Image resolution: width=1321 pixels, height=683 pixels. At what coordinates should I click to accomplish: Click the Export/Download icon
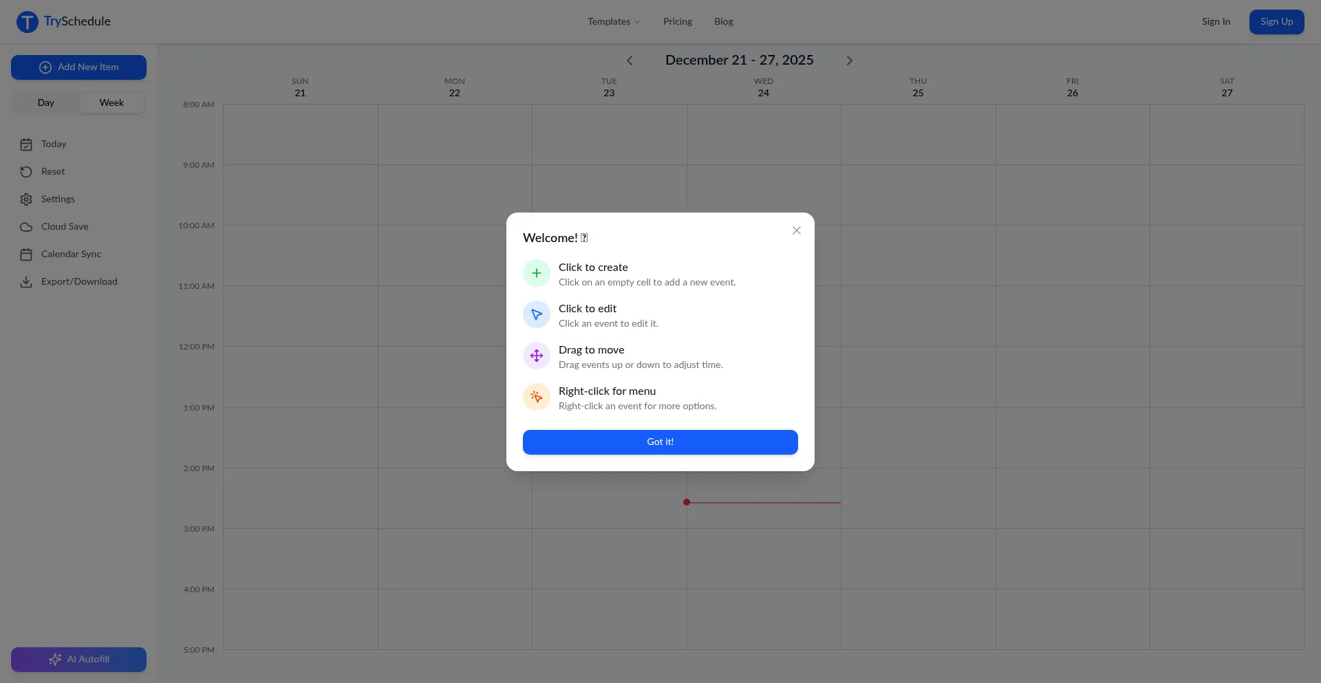(26, 282)
